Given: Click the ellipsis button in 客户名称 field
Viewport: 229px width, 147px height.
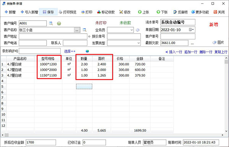Looking at the screenshot, I should pos(77,30).
